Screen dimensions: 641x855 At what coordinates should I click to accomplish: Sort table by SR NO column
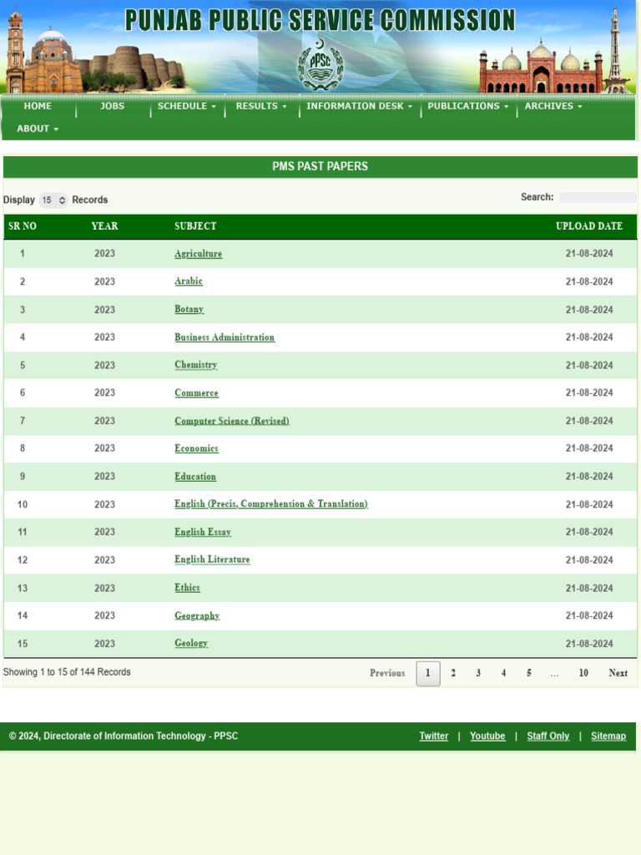click(x=23, y=225)
